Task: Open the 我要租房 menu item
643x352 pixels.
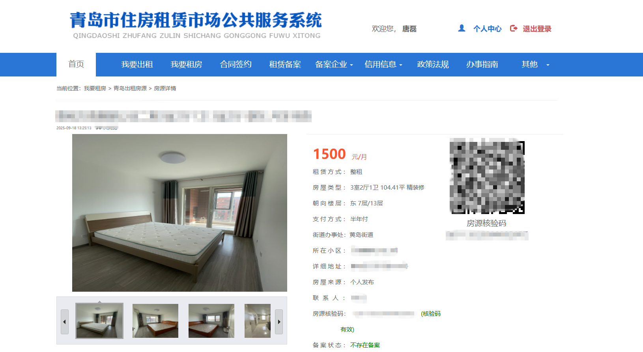Action: [x=186, y=64]
